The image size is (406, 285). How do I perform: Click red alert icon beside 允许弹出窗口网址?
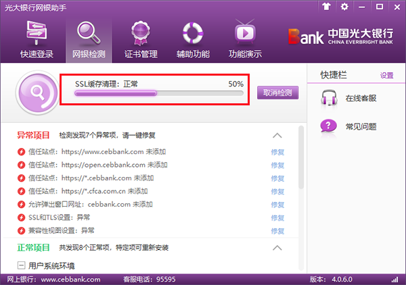coord(21,205)
